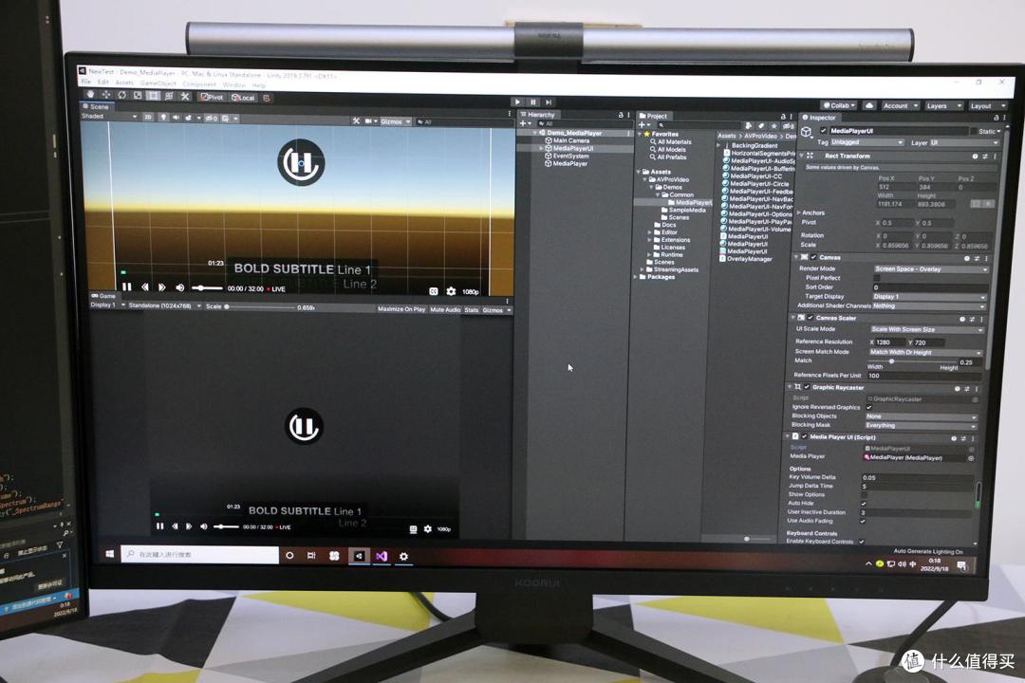Screen dimensions: 1025x683
Task: Toggle Local handle rotation button
Action: click(243, 98)
